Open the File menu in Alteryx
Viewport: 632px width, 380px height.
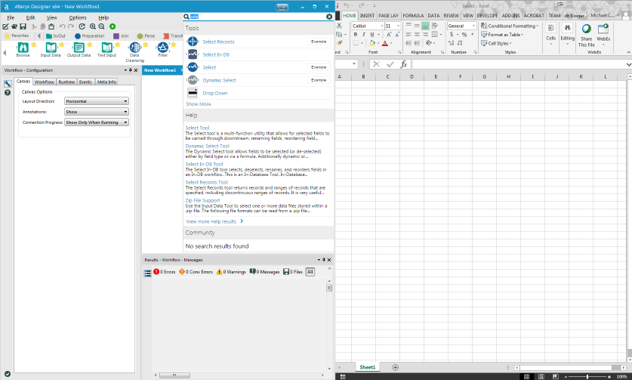pyautogui.click(x=11, y=17)
